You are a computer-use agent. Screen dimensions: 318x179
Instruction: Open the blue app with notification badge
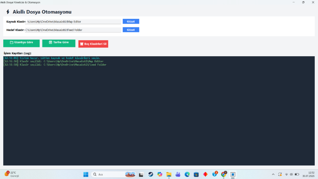pyautogui.click(x=215, y=174)
